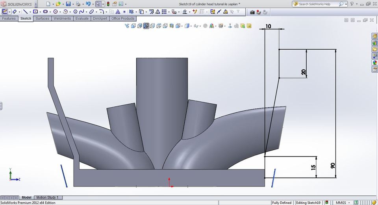Viewport: 378px width, 205px height.
Task: Expand the Trim Entities dropdown arrow
Action: click(136, 12)
